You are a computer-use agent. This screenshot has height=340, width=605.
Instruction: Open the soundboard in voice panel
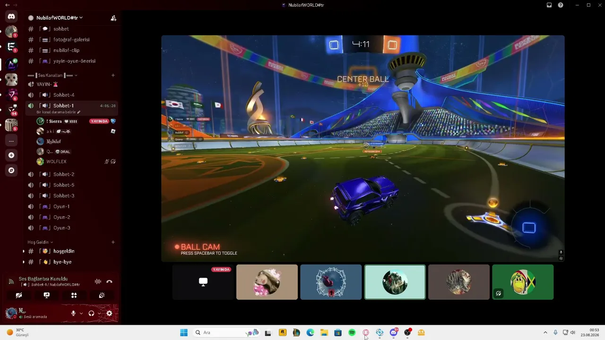click(x=102, y=295)
